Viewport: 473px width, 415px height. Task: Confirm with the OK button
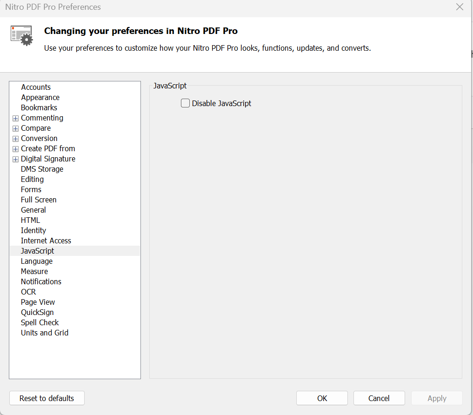pyautogui.click(x=322, y=398)
